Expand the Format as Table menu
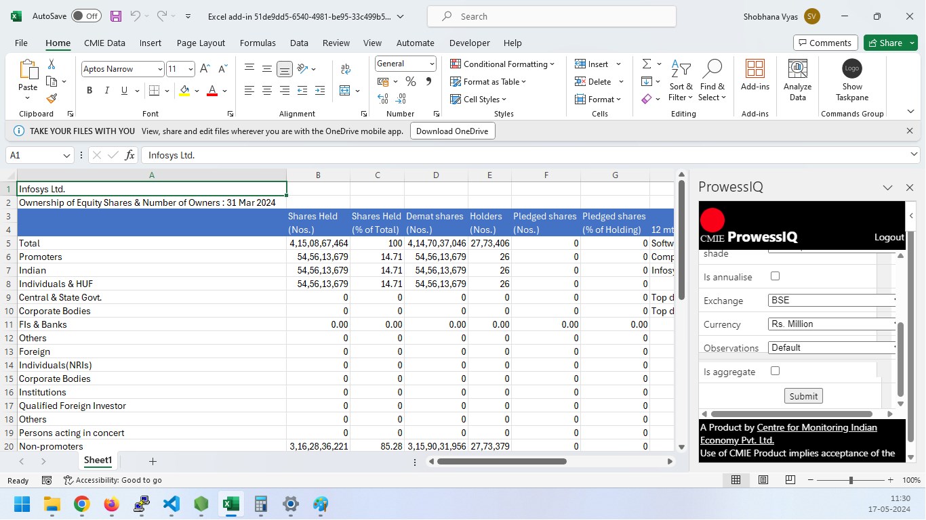Screen dimensions: 926x520 (x=488, y=81)
